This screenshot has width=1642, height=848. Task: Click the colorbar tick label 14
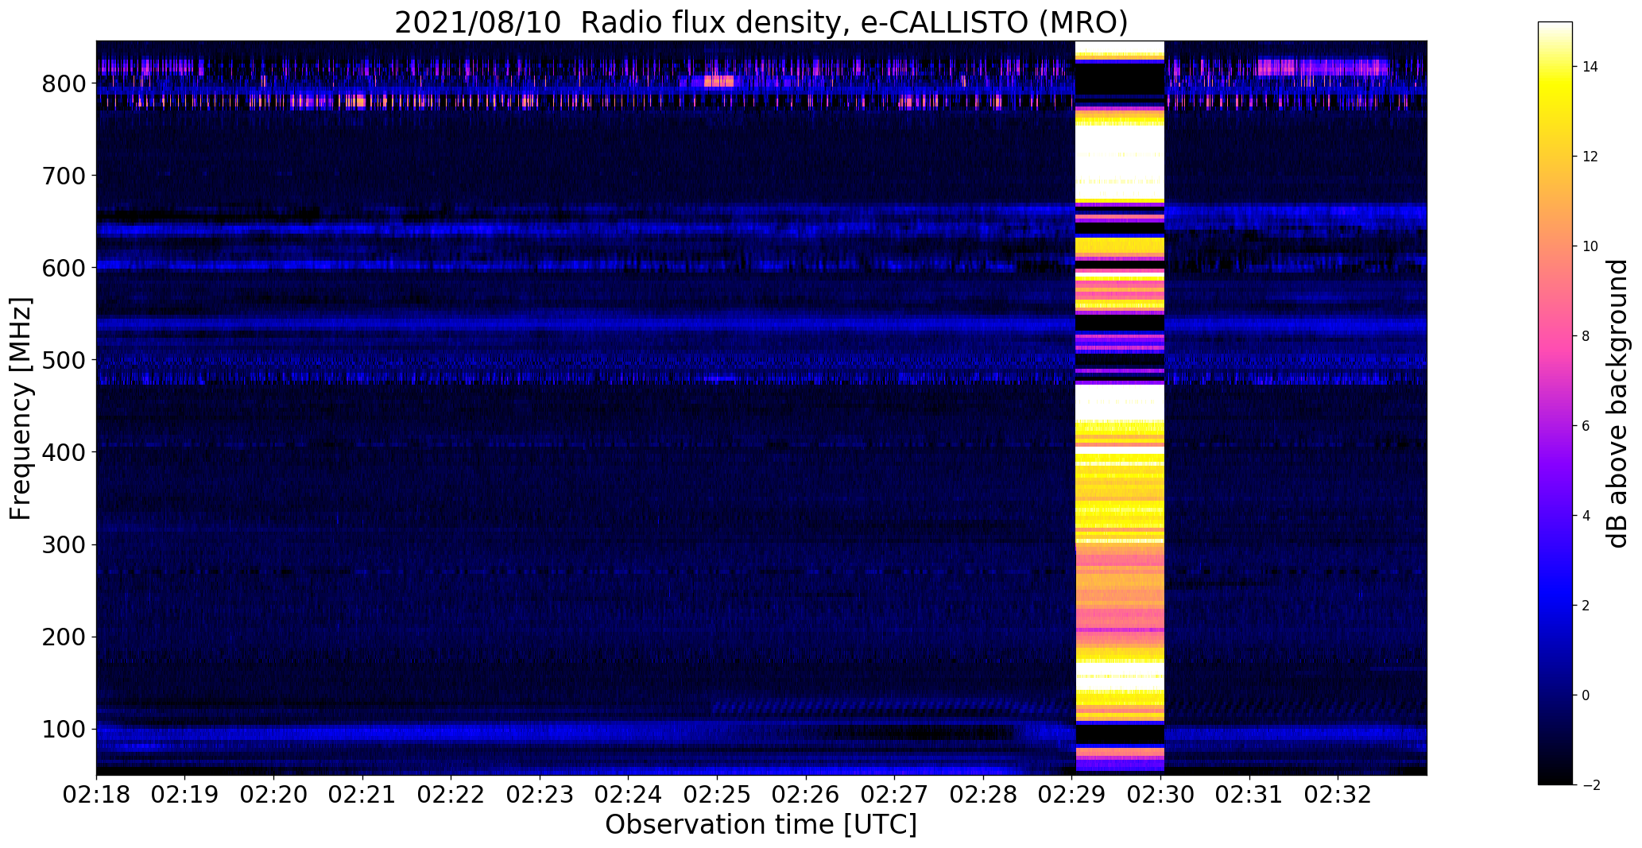pyautogui.click(x=1590, y=67)
